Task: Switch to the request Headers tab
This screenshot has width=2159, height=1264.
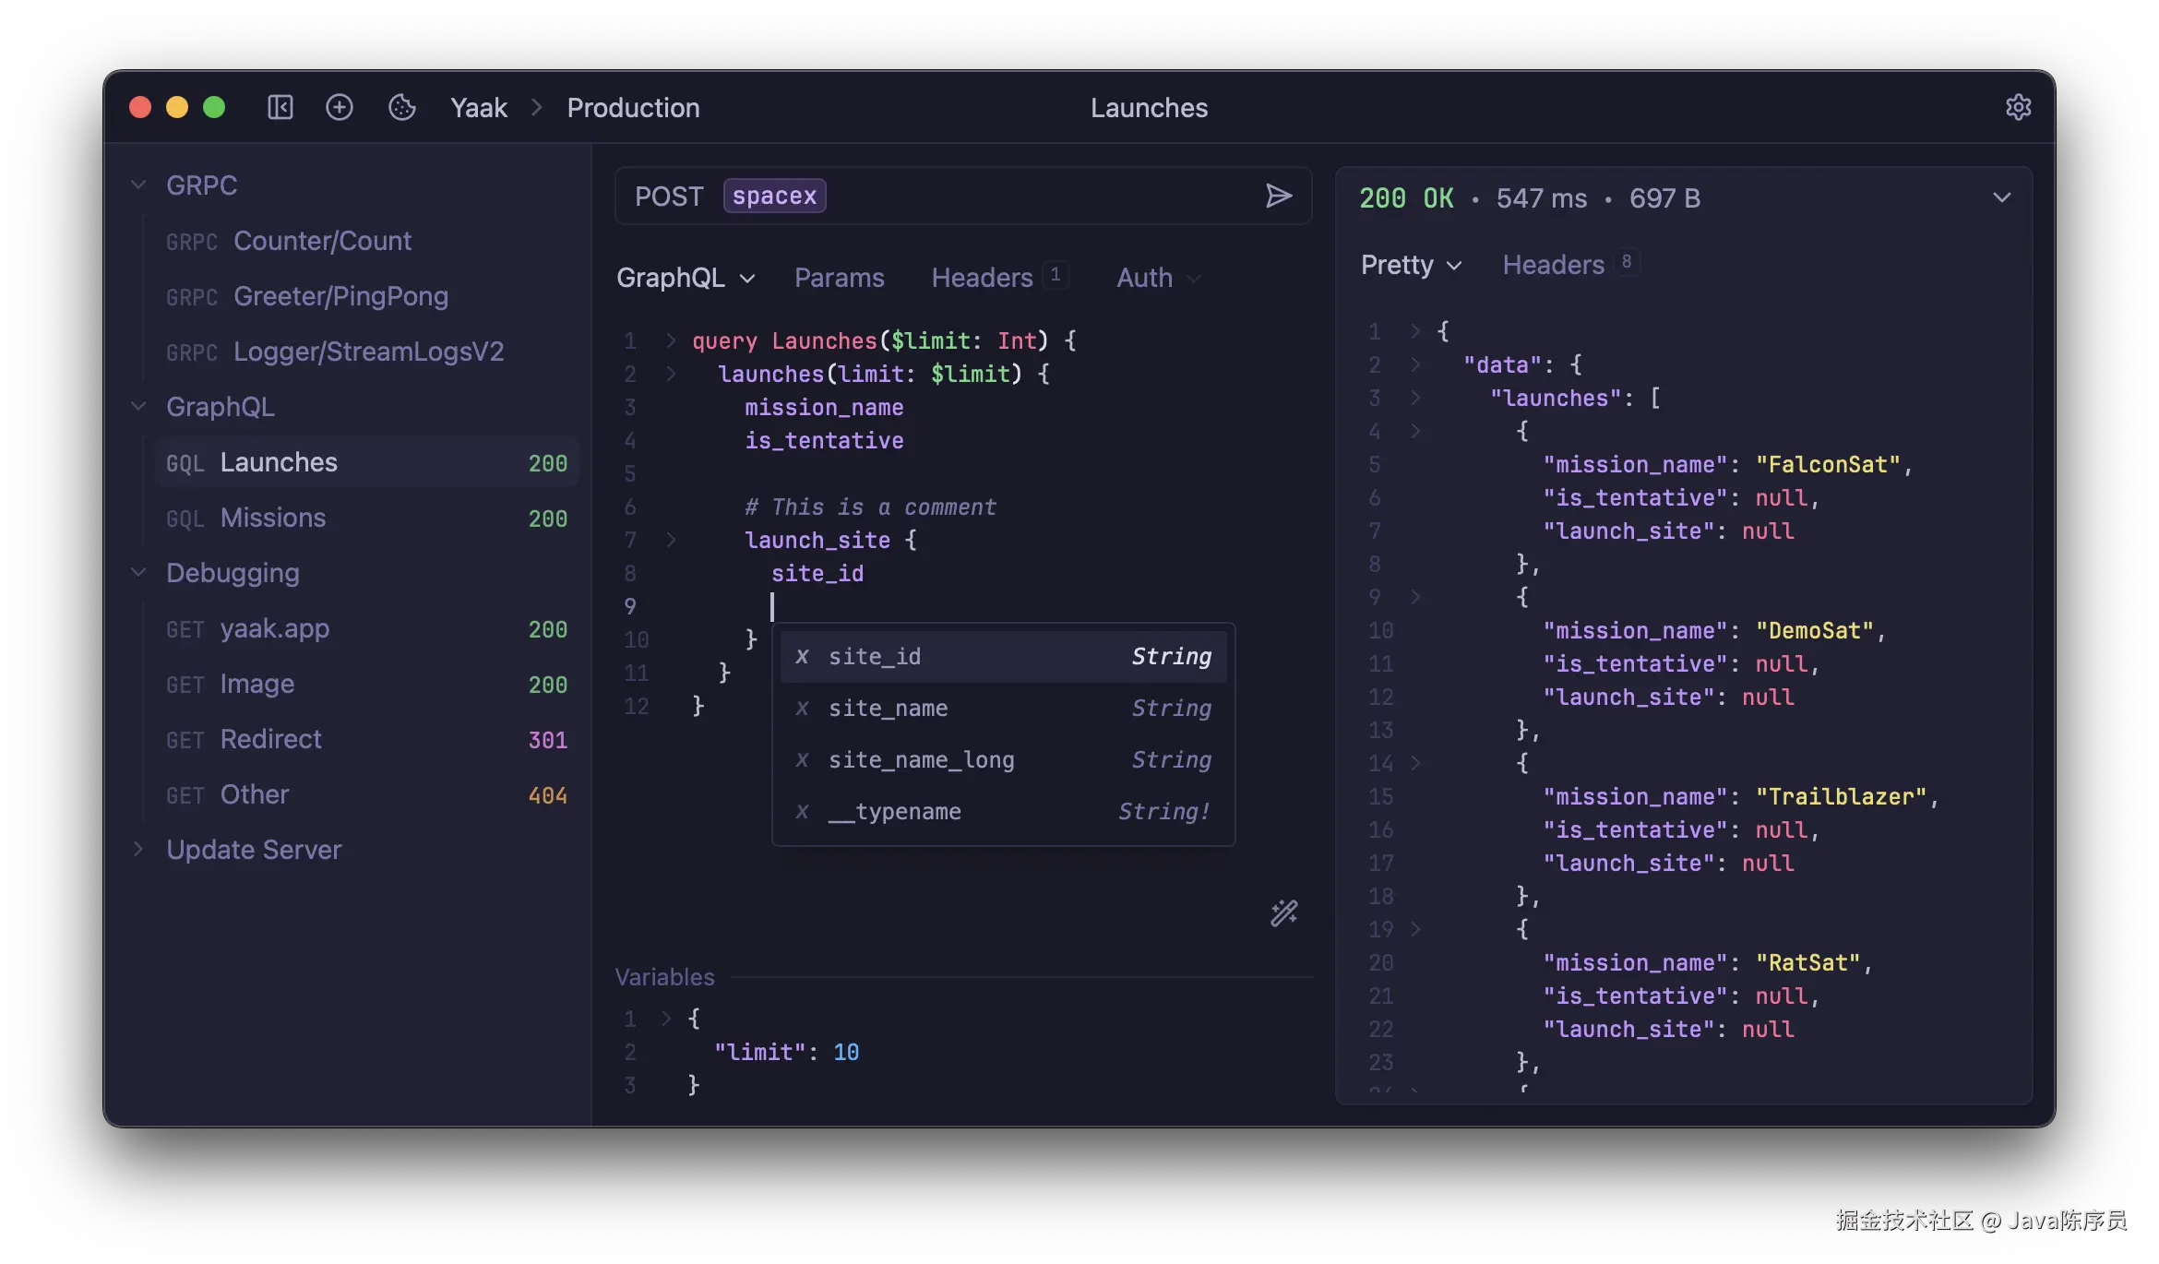Action: point(982,278)
